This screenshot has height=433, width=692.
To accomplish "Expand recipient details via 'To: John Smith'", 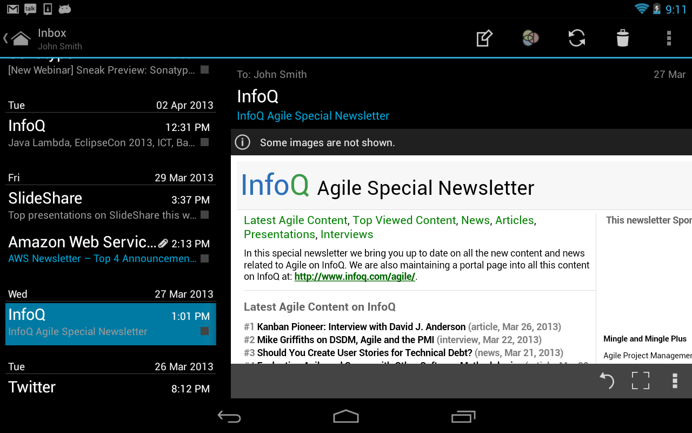I will pyautogui.click(x=272, y=74).
